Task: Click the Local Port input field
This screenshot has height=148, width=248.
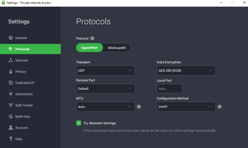Action: tap(170, 89)
